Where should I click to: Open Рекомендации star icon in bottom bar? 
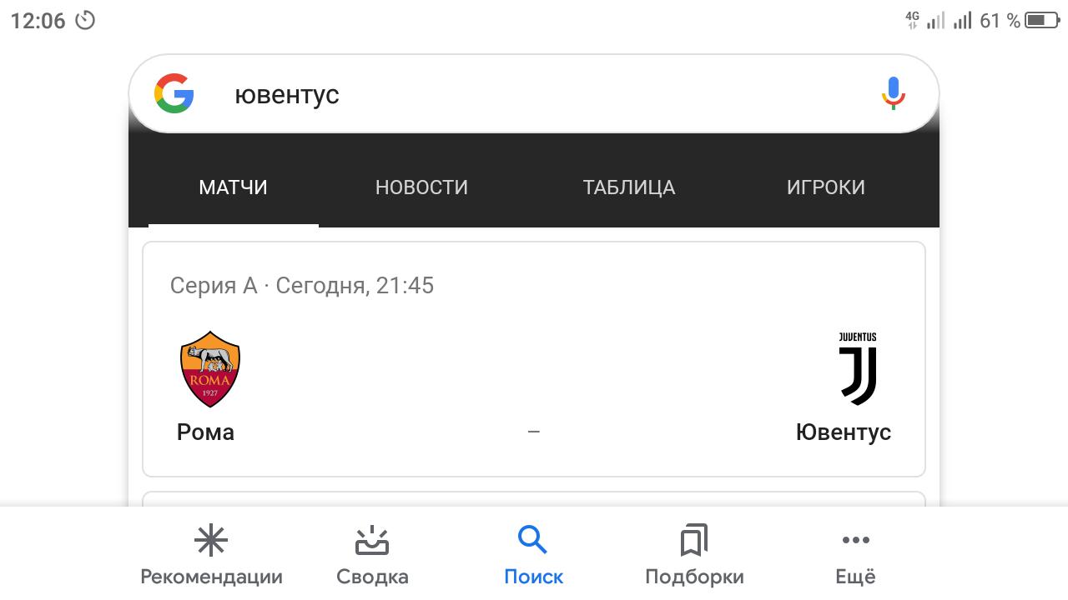click(x=211, y=541)
